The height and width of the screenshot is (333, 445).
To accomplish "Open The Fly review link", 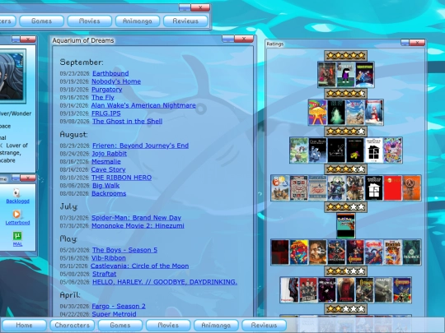I will pos(103,97).
